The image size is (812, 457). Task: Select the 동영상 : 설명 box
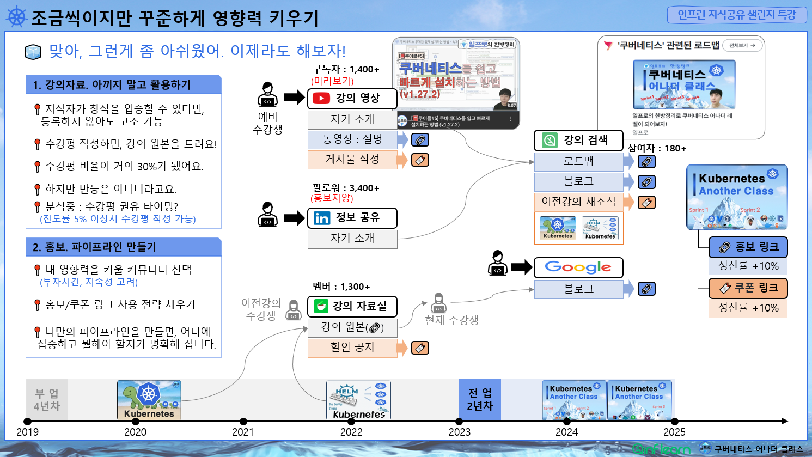point(352,139)
